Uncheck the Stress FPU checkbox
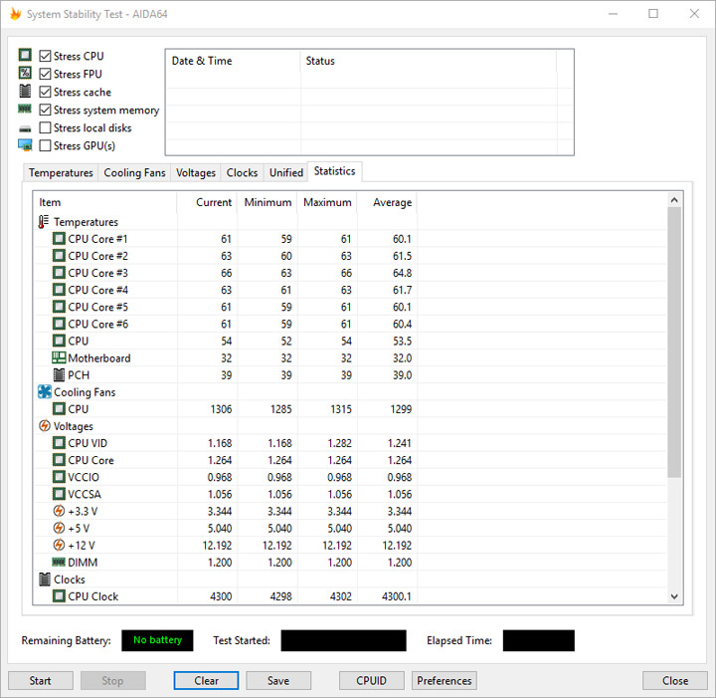This screenshot has height=698, width=716. (x=45, y=74)
